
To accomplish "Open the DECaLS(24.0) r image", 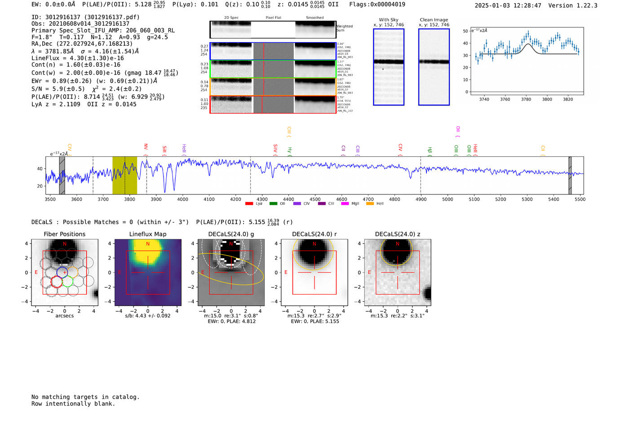I will coord(314,273).
